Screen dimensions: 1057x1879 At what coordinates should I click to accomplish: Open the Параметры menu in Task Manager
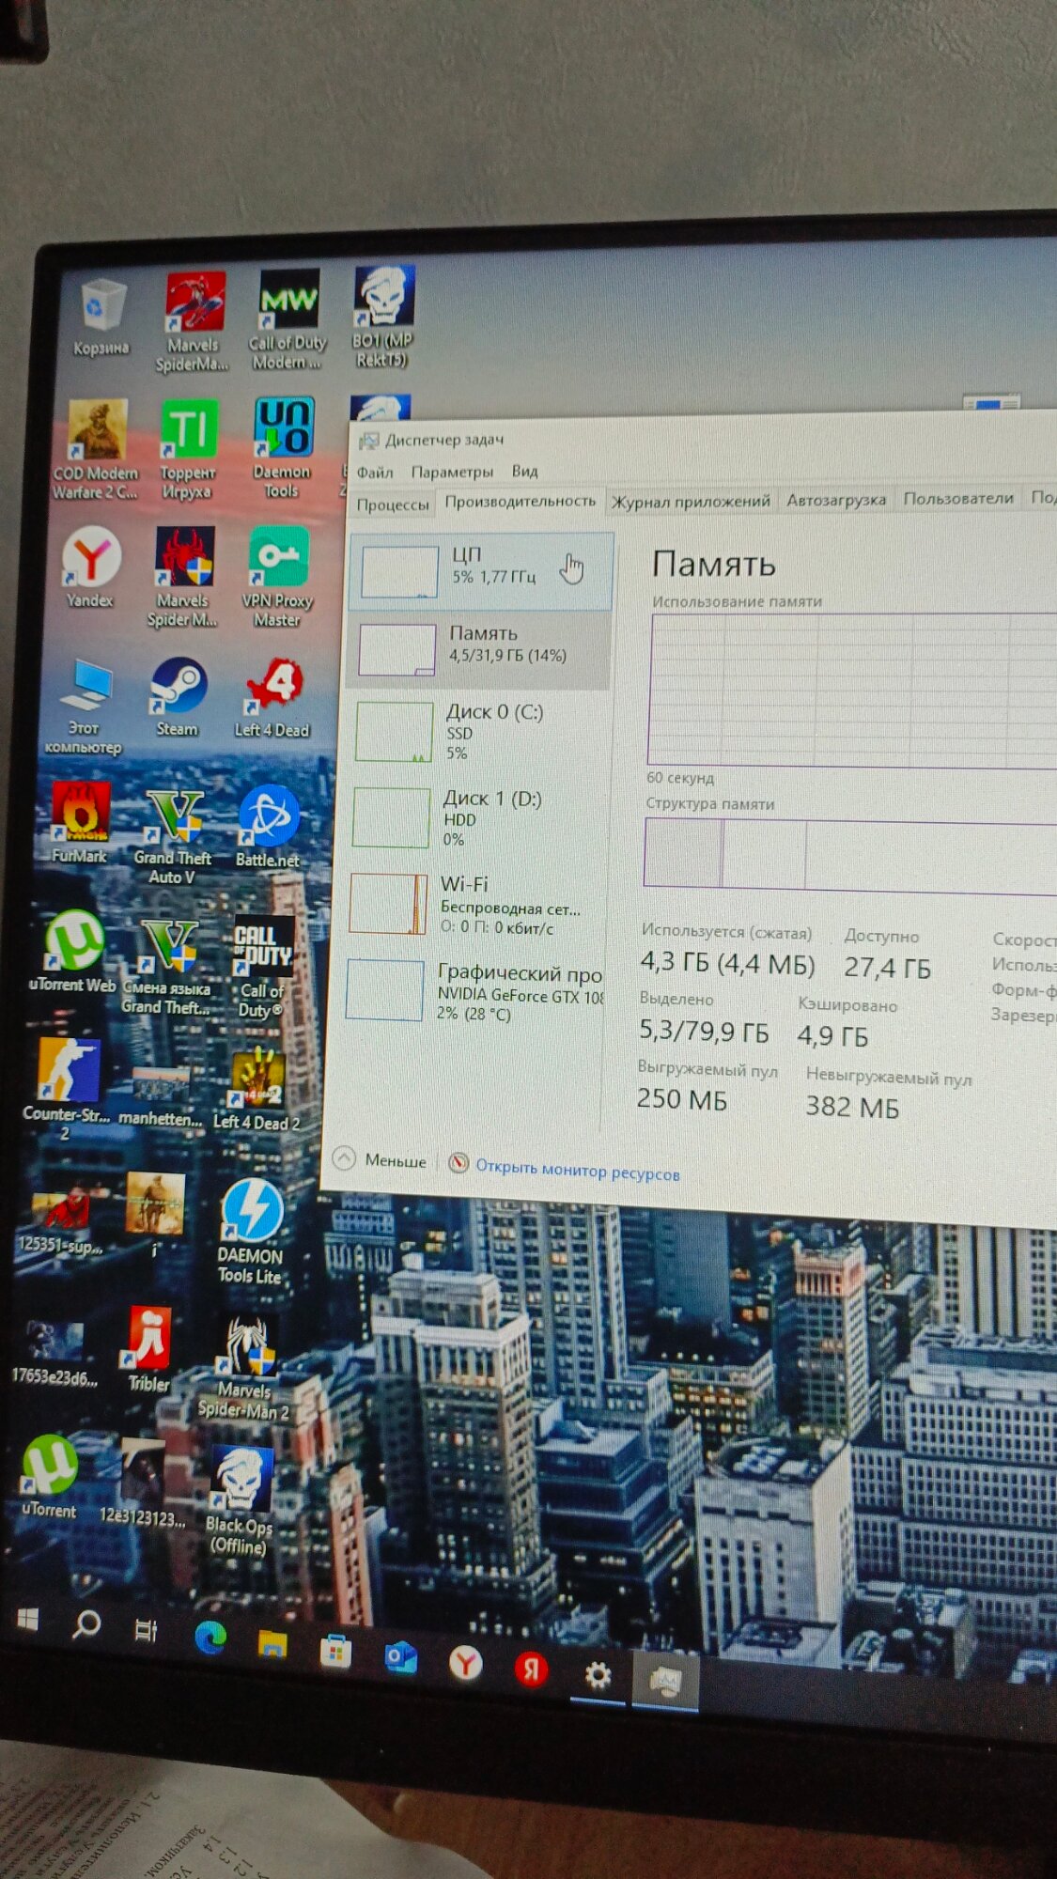tap(452, 472)
